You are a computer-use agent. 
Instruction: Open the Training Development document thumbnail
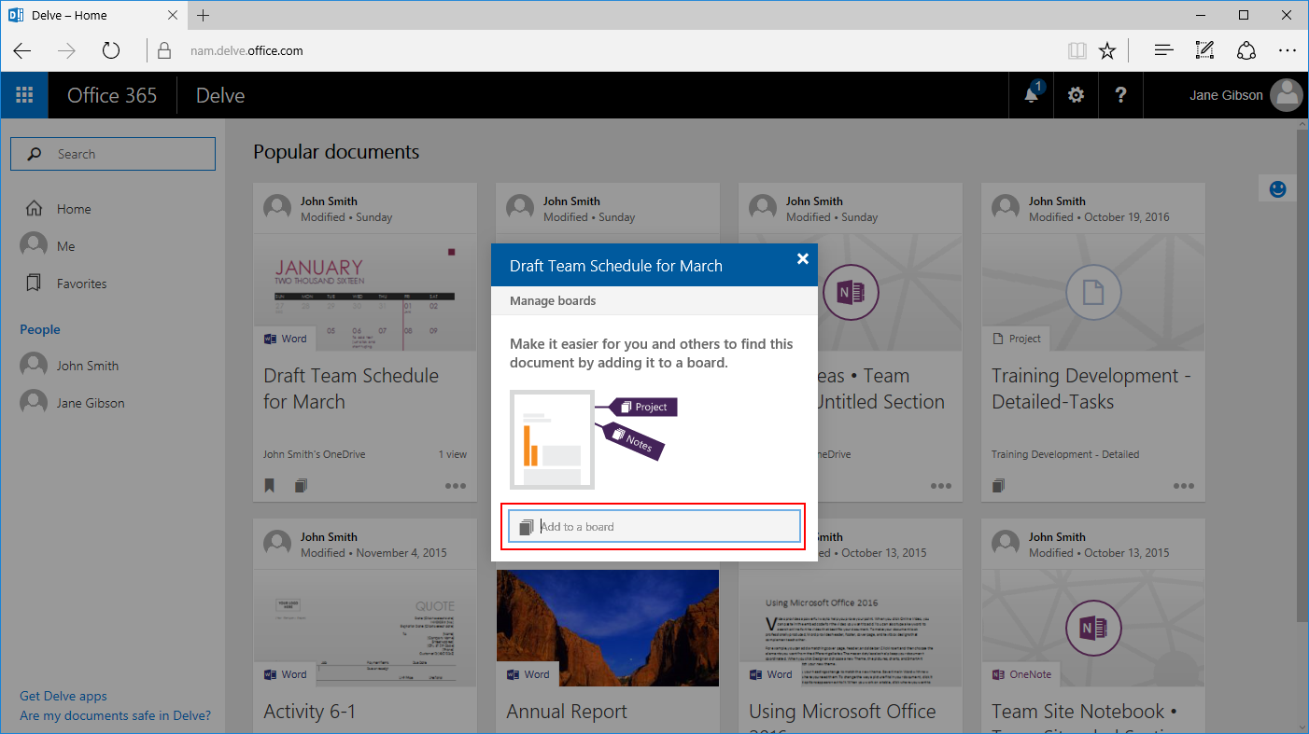[x=1092, y=292]
